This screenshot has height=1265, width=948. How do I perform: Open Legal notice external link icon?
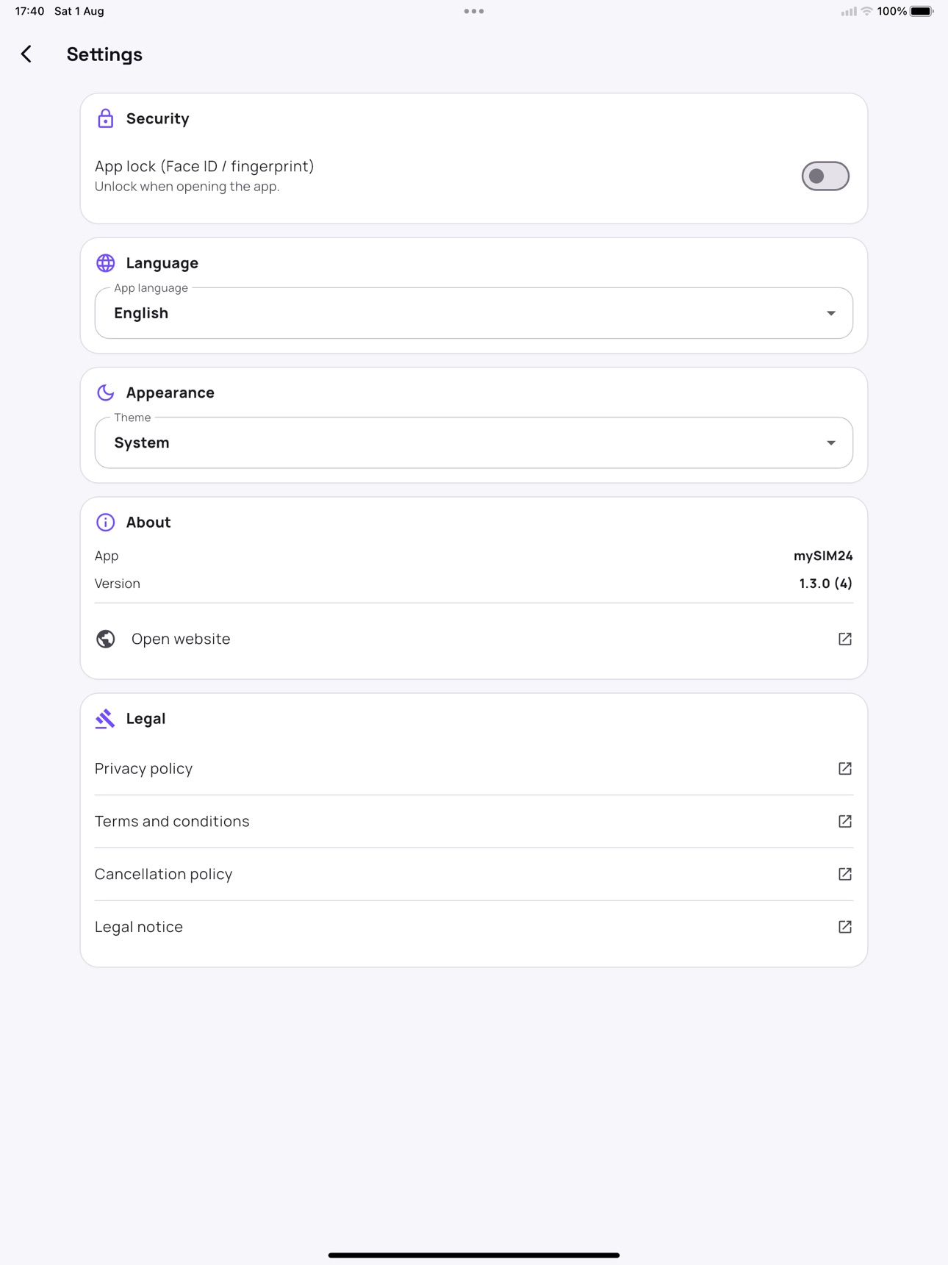click(844, 927)
